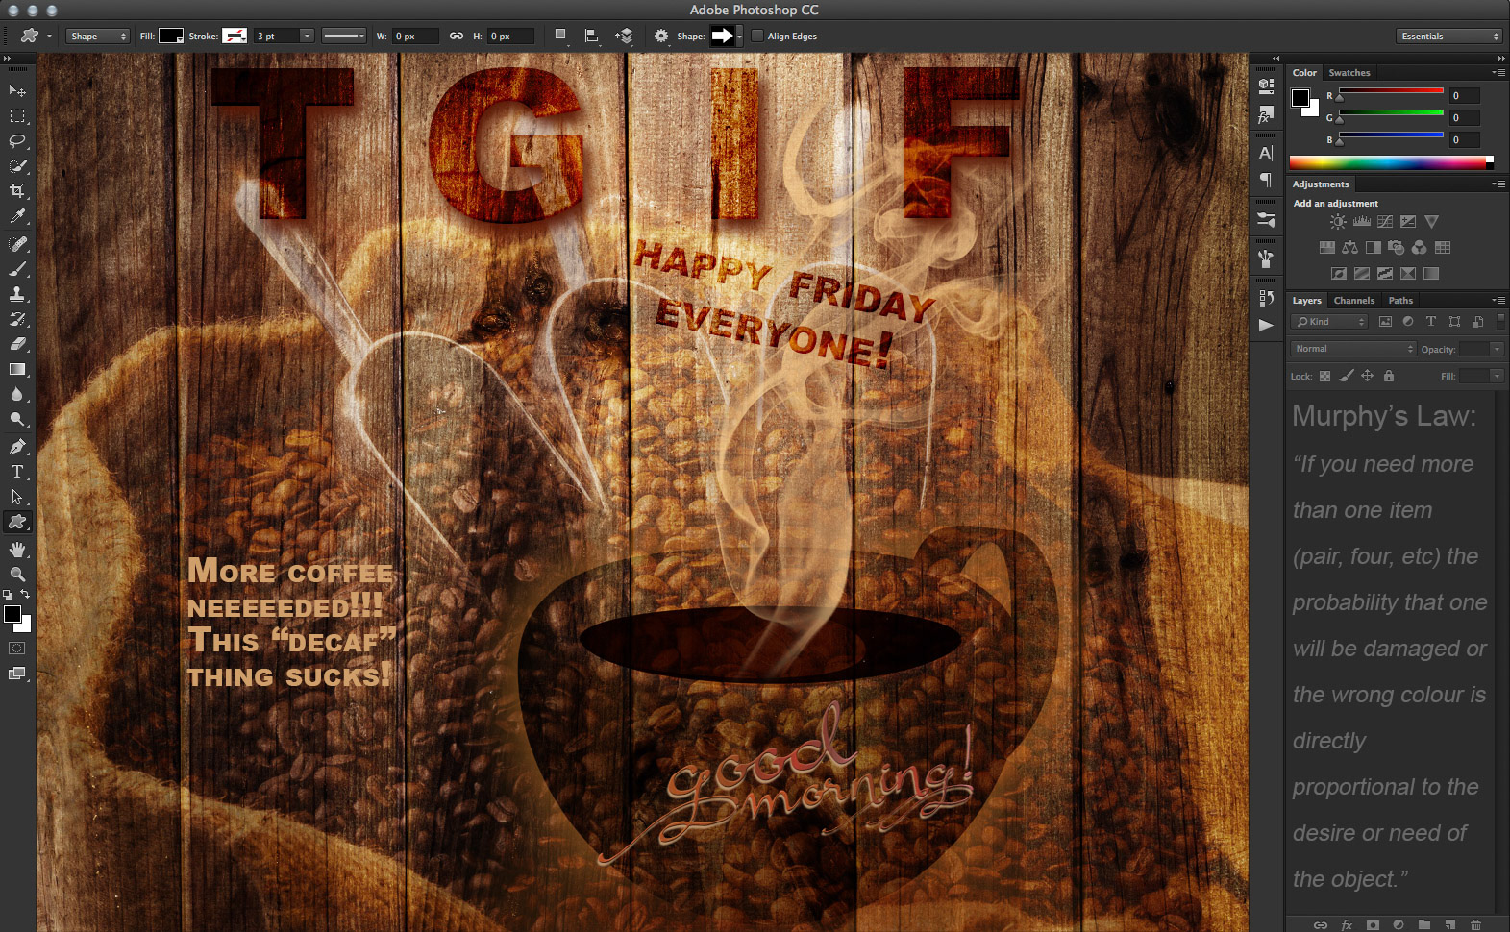Change the screen mode
Screen dimensions: 1510x932
tap(17, 674)
